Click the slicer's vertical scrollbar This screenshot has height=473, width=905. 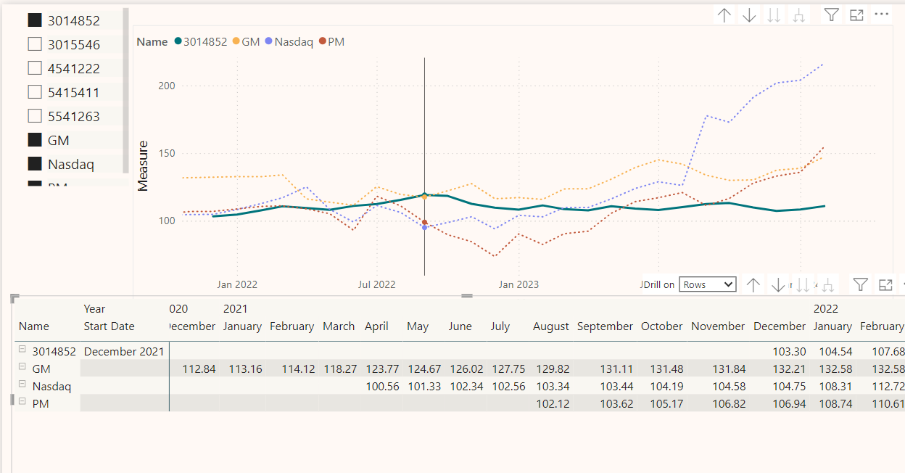point(126,91)
